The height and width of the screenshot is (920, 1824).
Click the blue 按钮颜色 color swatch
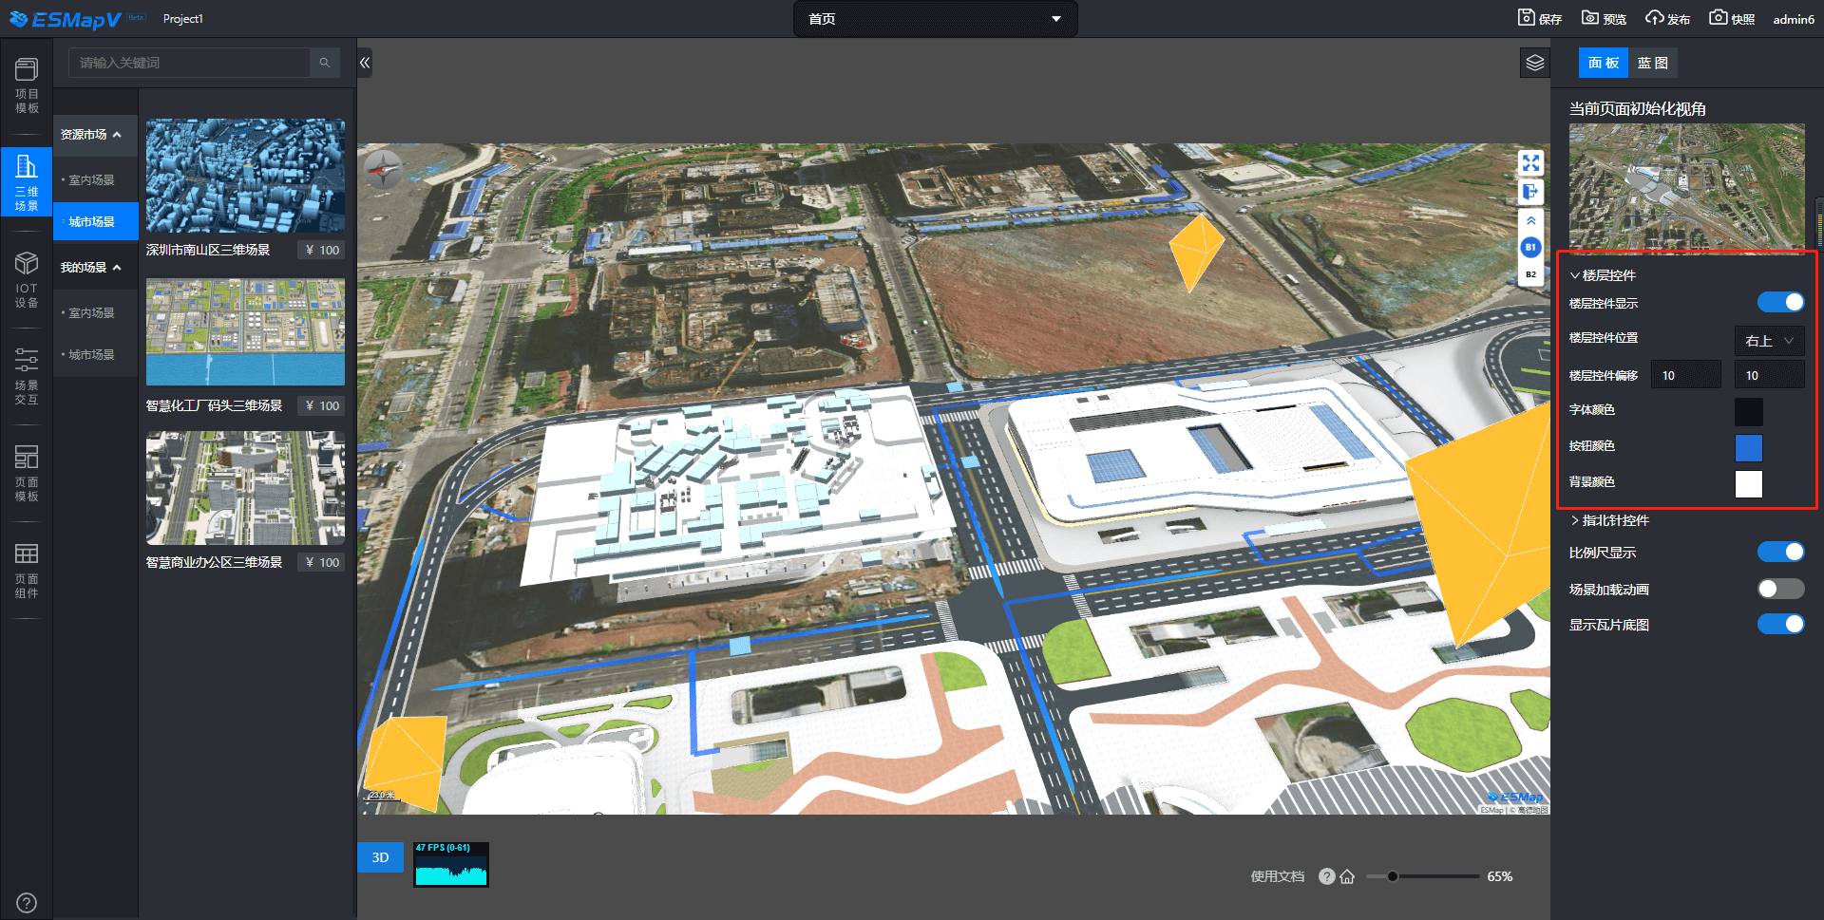(x=1748, y=447)
